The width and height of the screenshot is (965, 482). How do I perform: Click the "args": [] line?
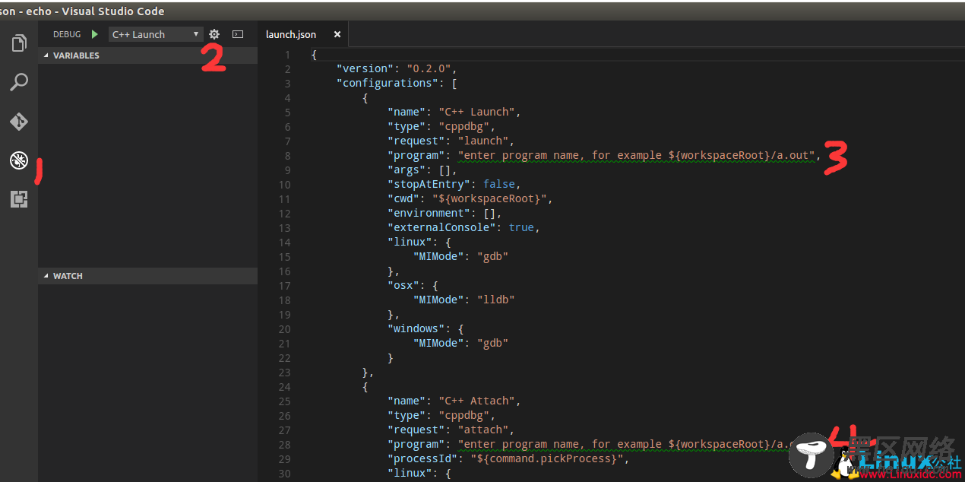click(422, 170)
